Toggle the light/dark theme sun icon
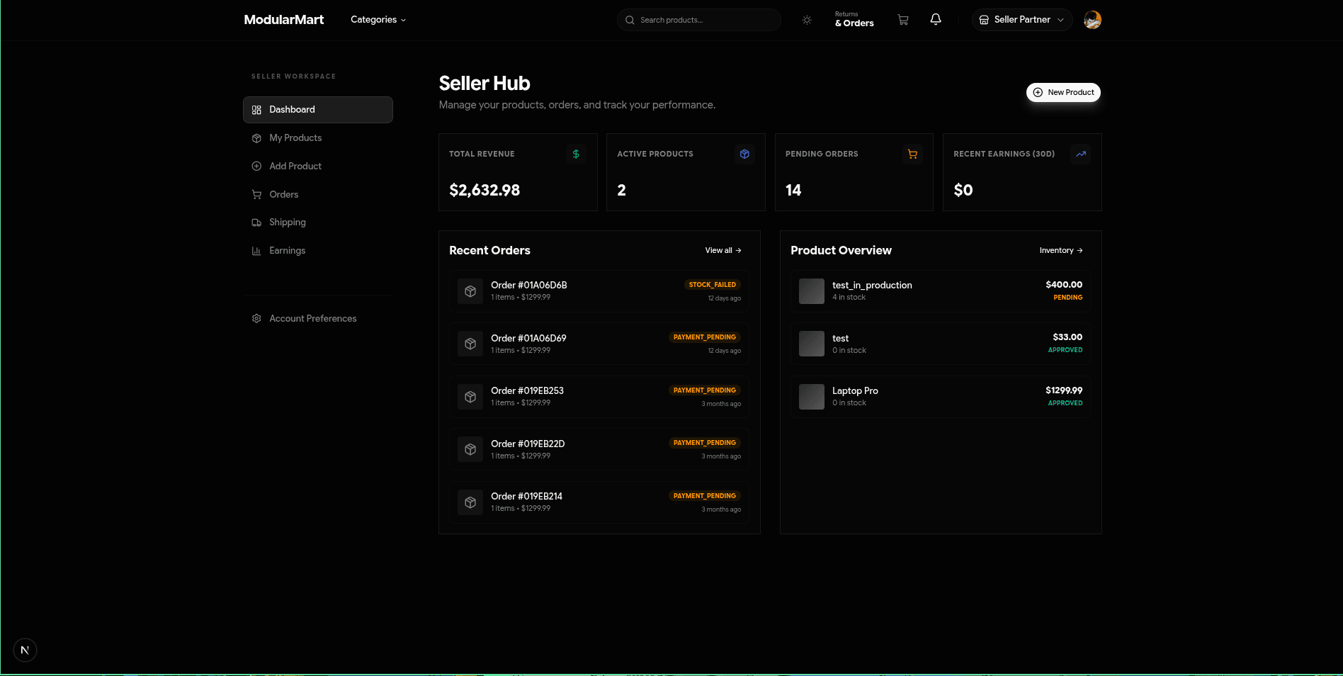The image size is (1343, 676). pyautogui.click(x=807, y=20)
